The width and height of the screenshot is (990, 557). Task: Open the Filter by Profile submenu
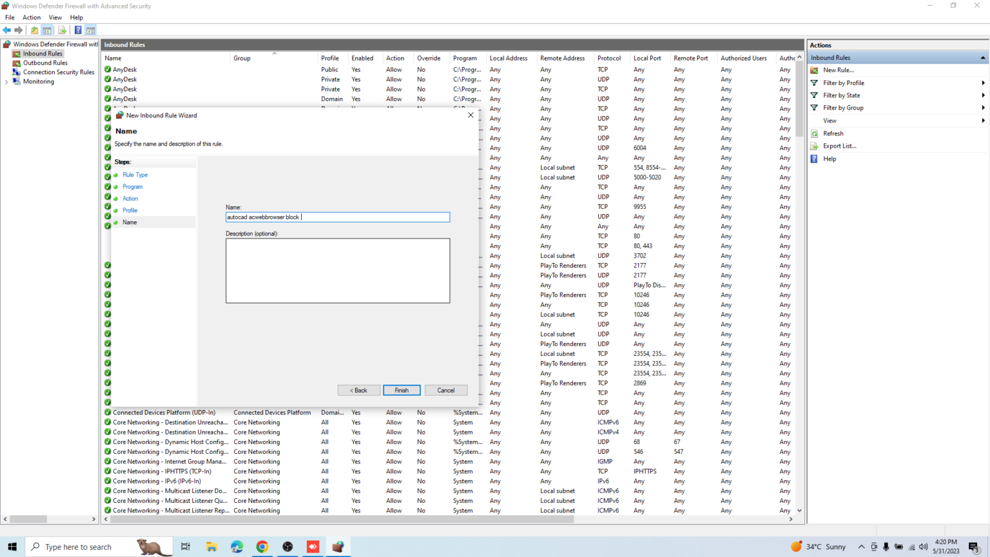843,83
